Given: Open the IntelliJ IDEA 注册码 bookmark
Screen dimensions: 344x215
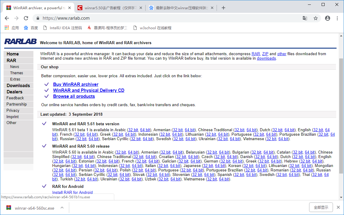Looking at the screenshot, I should [x=63, y=28].
